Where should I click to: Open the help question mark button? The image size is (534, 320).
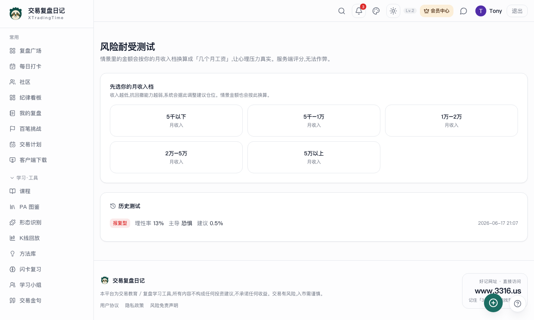pos(518,304)
